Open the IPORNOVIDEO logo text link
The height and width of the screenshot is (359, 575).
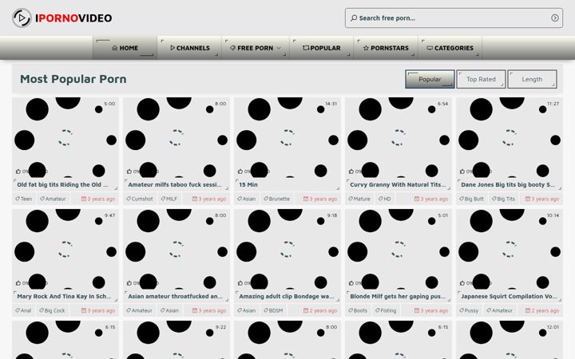73,18
